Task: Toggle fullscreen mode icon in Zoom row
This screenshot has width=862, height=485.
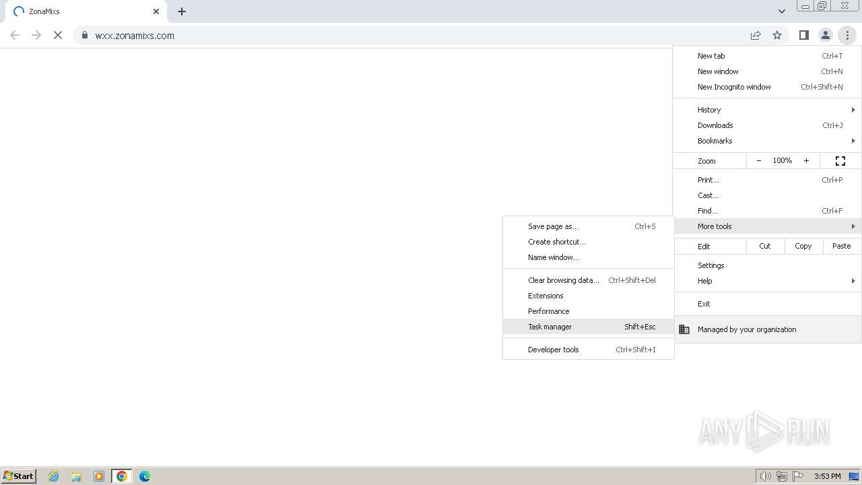Action: click(840, 161)
